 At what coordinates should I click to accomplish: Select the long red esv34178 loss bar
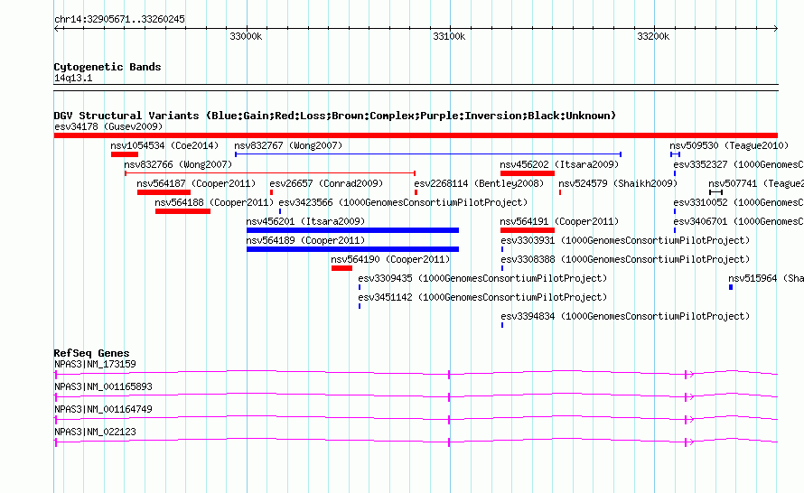pyautogui.click(x=416, y=135)
